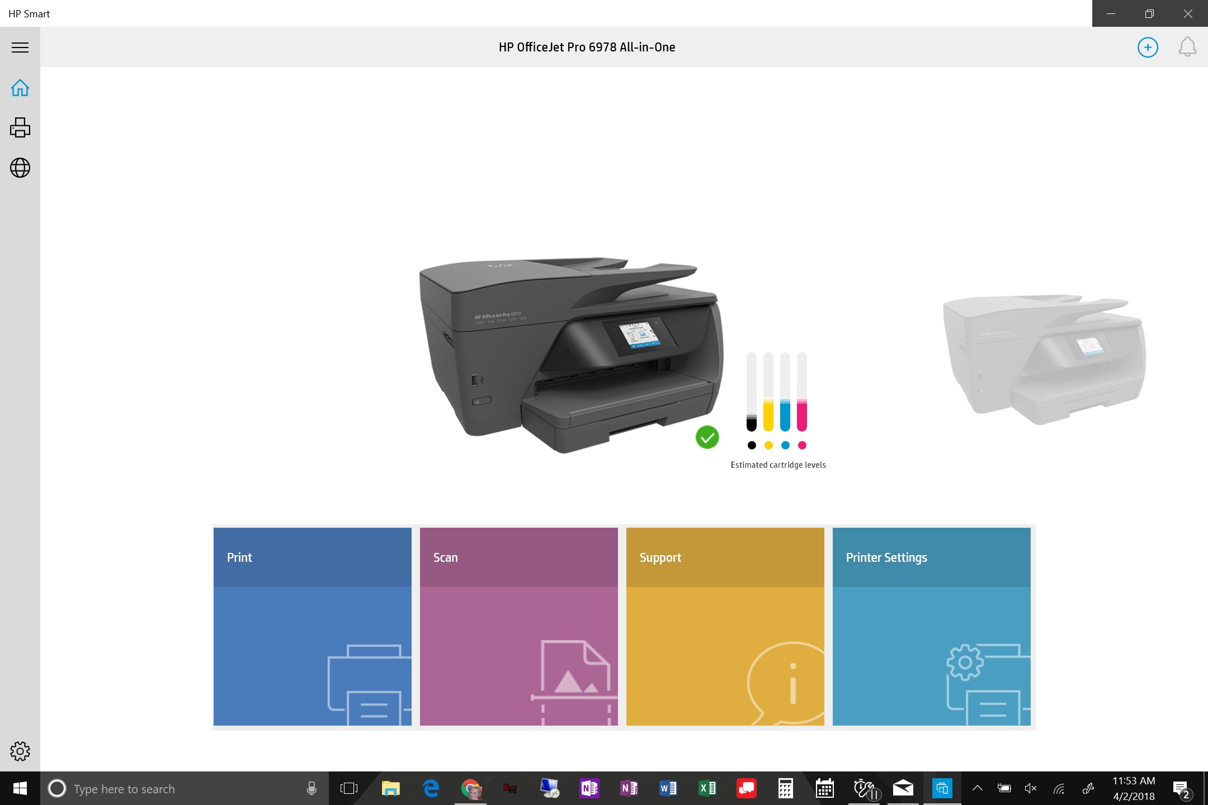Click the Estimated cartridge levels label
Image resolution: width=1208 pixels, height=805 pixels.
pos(778,465)
